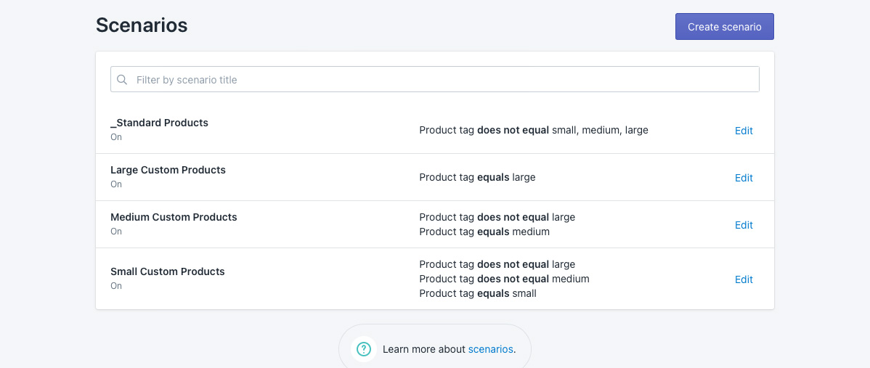
Task: Select the Small Custom Products title
Action: point(168,271)
